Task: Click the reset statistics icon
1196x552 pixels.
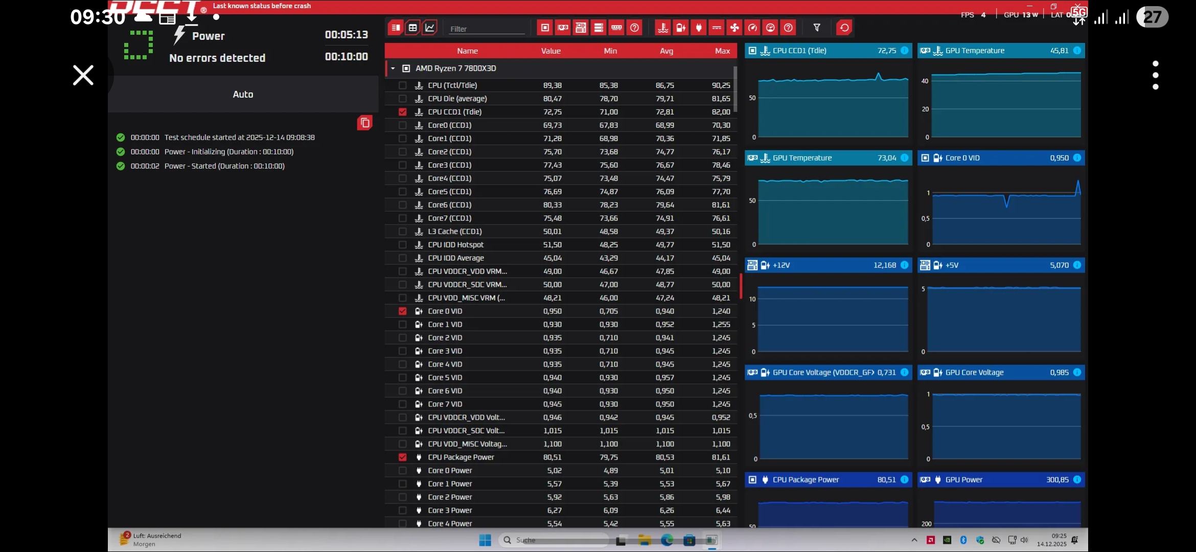Action: click(x=844, y=28)
